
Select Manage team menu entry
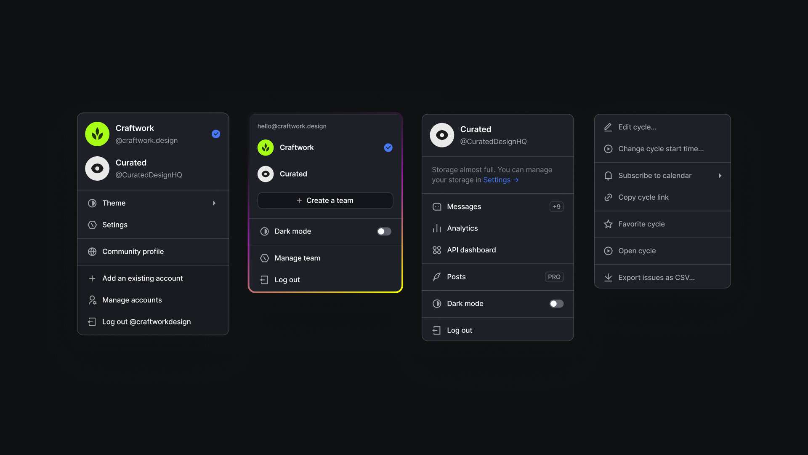pos(325,258)
